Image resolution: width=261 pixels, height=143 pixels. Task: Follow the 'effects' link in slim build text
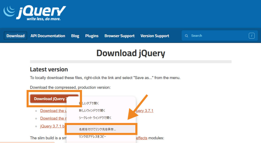(x=141, y=138)
